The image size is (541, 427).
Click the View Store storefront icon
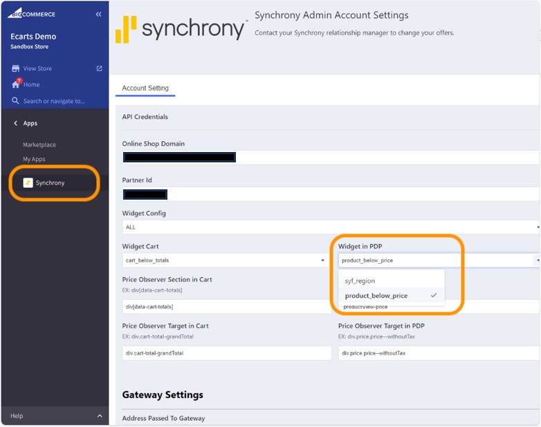[15, 68]
